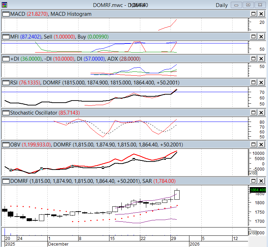The height and width of the screenshot is (247, 268).
Task: Select the RSI value 76.1335
Action: click(29, 83)
